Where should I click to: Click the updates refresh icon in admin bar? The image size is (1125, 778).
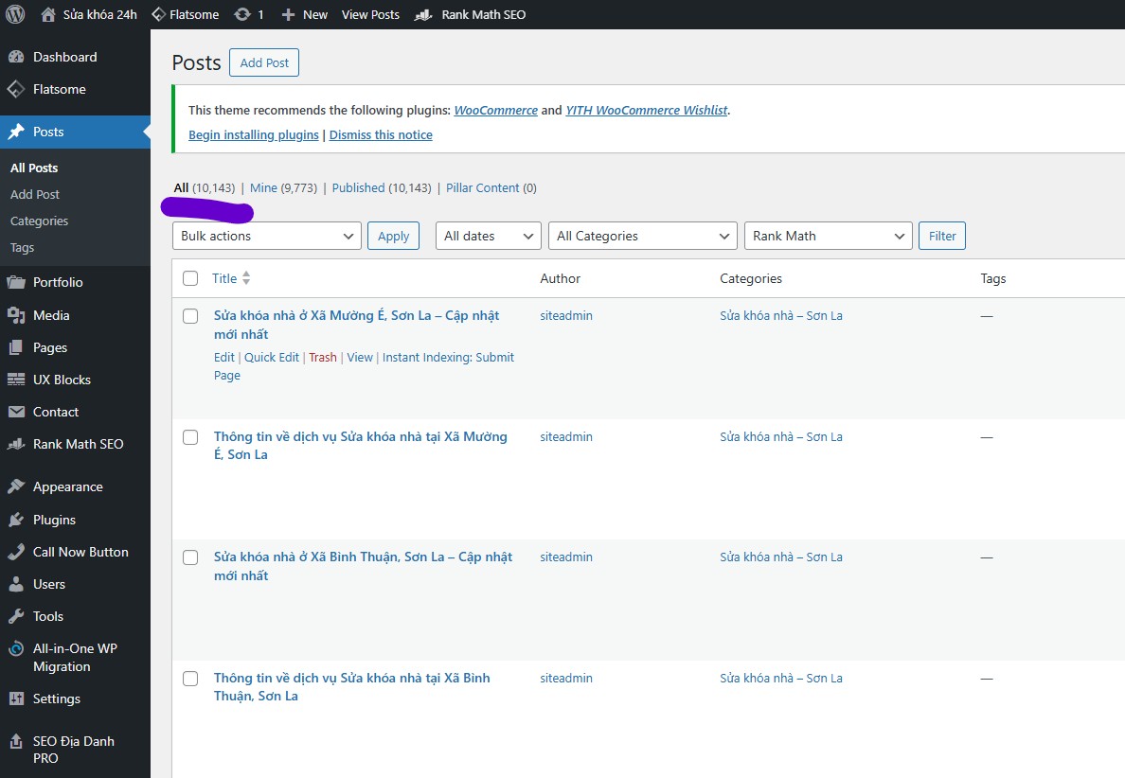tap(242, 14)
